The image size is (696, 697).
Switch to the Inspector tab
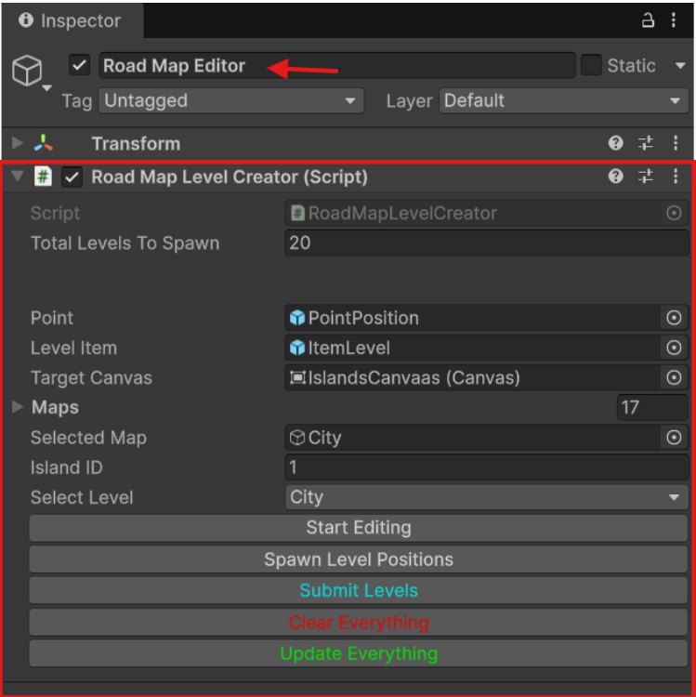click(72, 20)
